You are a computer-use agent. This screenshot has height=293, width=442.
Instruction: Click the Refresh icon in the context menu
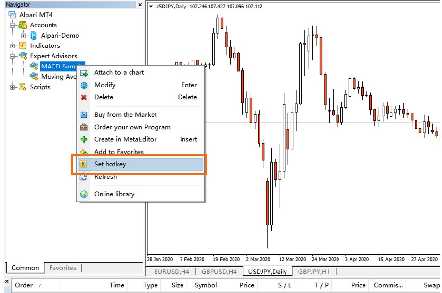(x=83, y=177)
